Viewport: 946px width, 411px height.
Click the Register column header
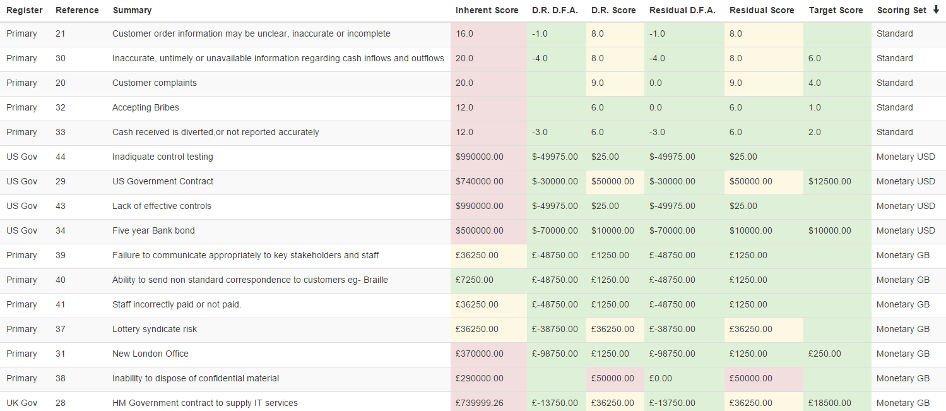pyautogui.click(x=25, y=10)
